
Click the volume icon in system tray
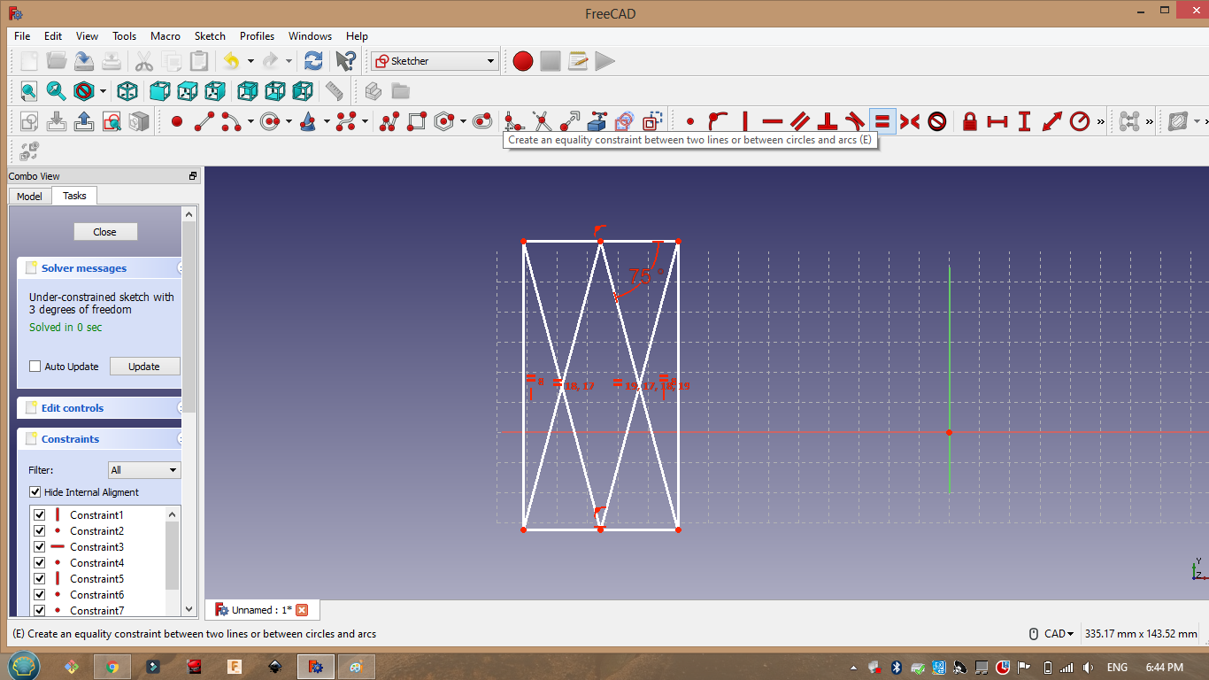point(1088,667)
